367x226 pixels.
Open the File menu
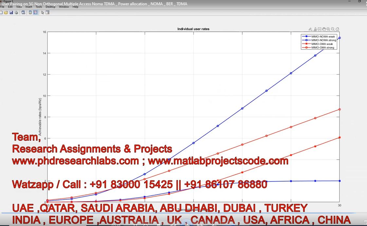[2, 7]
